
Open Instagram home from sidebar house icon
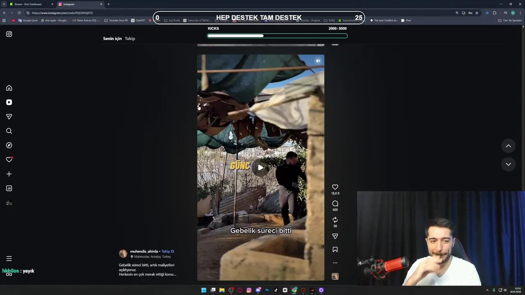click(x=9, y=88)
